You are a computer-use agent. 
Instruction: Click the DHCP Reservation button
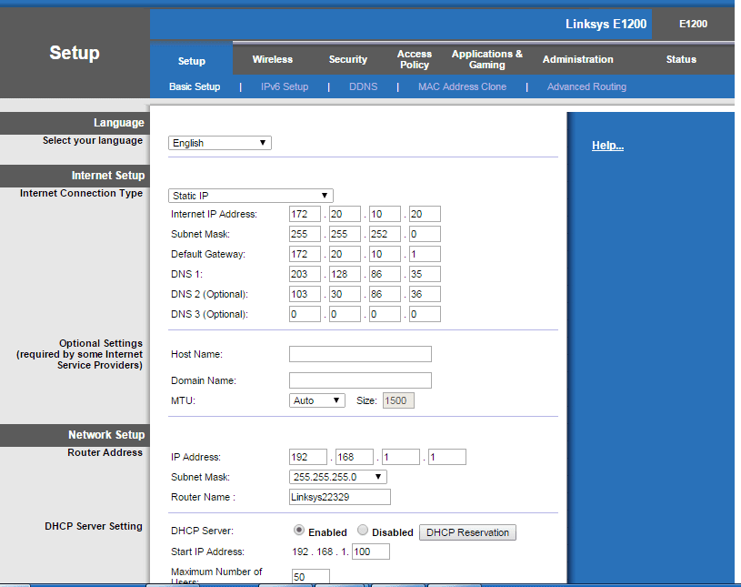[x=467, y=532]
